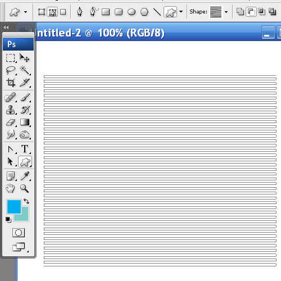This screenshot has height=281, width=281.
Task: Select the Horizontal Type tool
Action: [x=25, y=149]
